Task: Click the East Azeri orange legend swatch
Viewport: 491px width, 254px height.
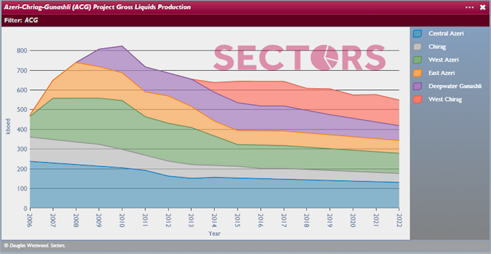Action: click(418, 73)
